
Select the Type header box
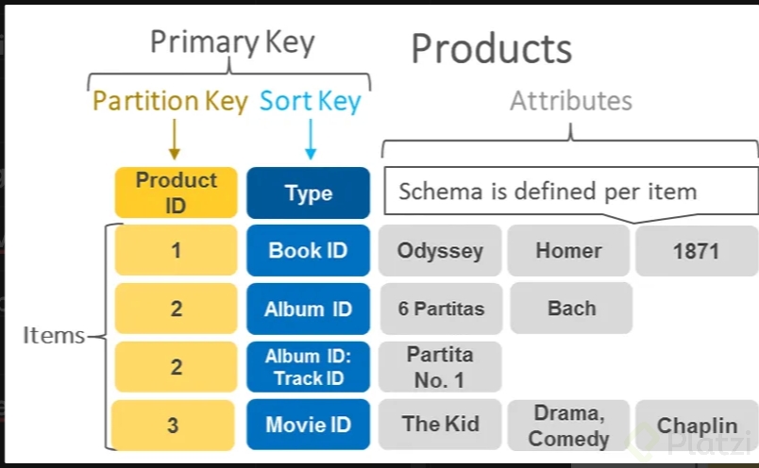(308, 192)
